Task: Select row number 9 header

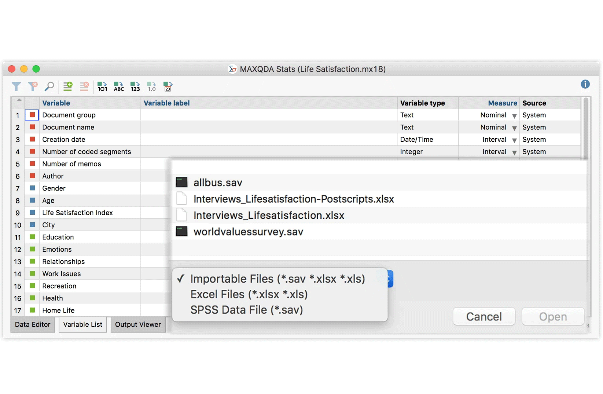Action: click(x=18, y=213)
